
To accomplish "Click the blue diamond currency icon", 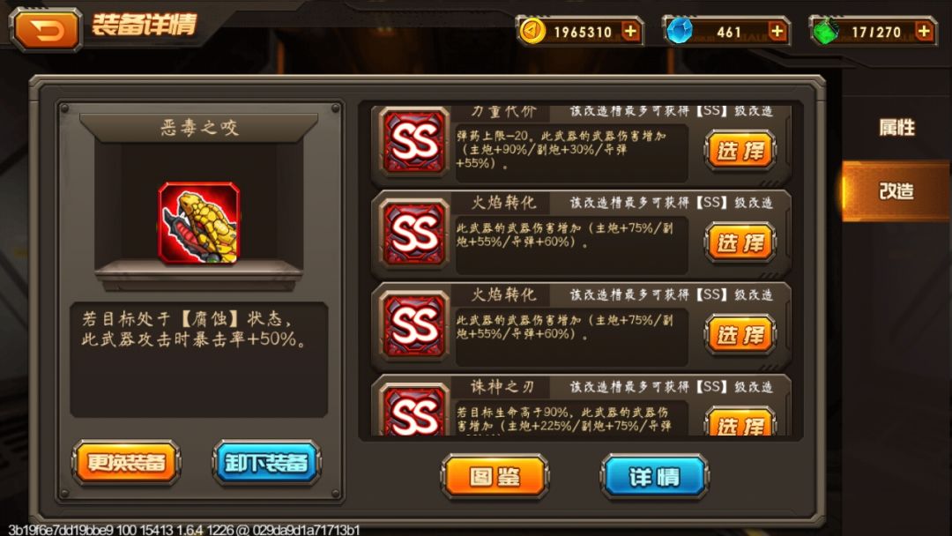I will pos(679,31).
